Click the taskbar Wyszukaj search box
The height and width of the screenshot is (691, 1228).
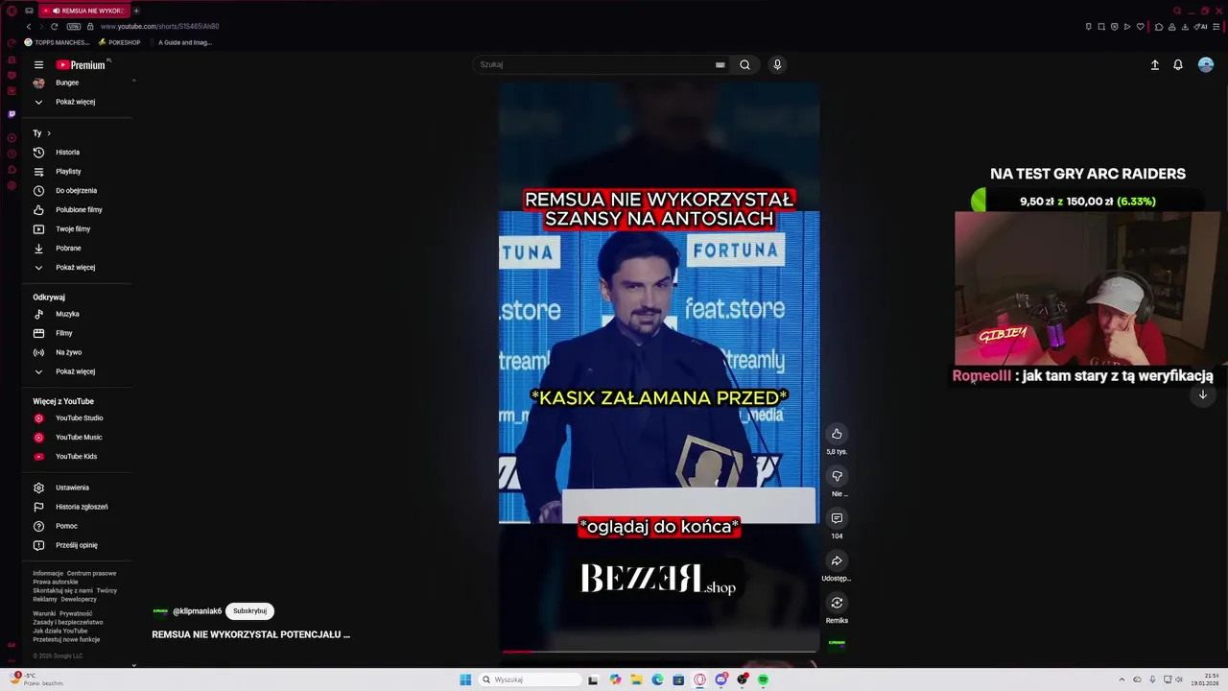530,679
